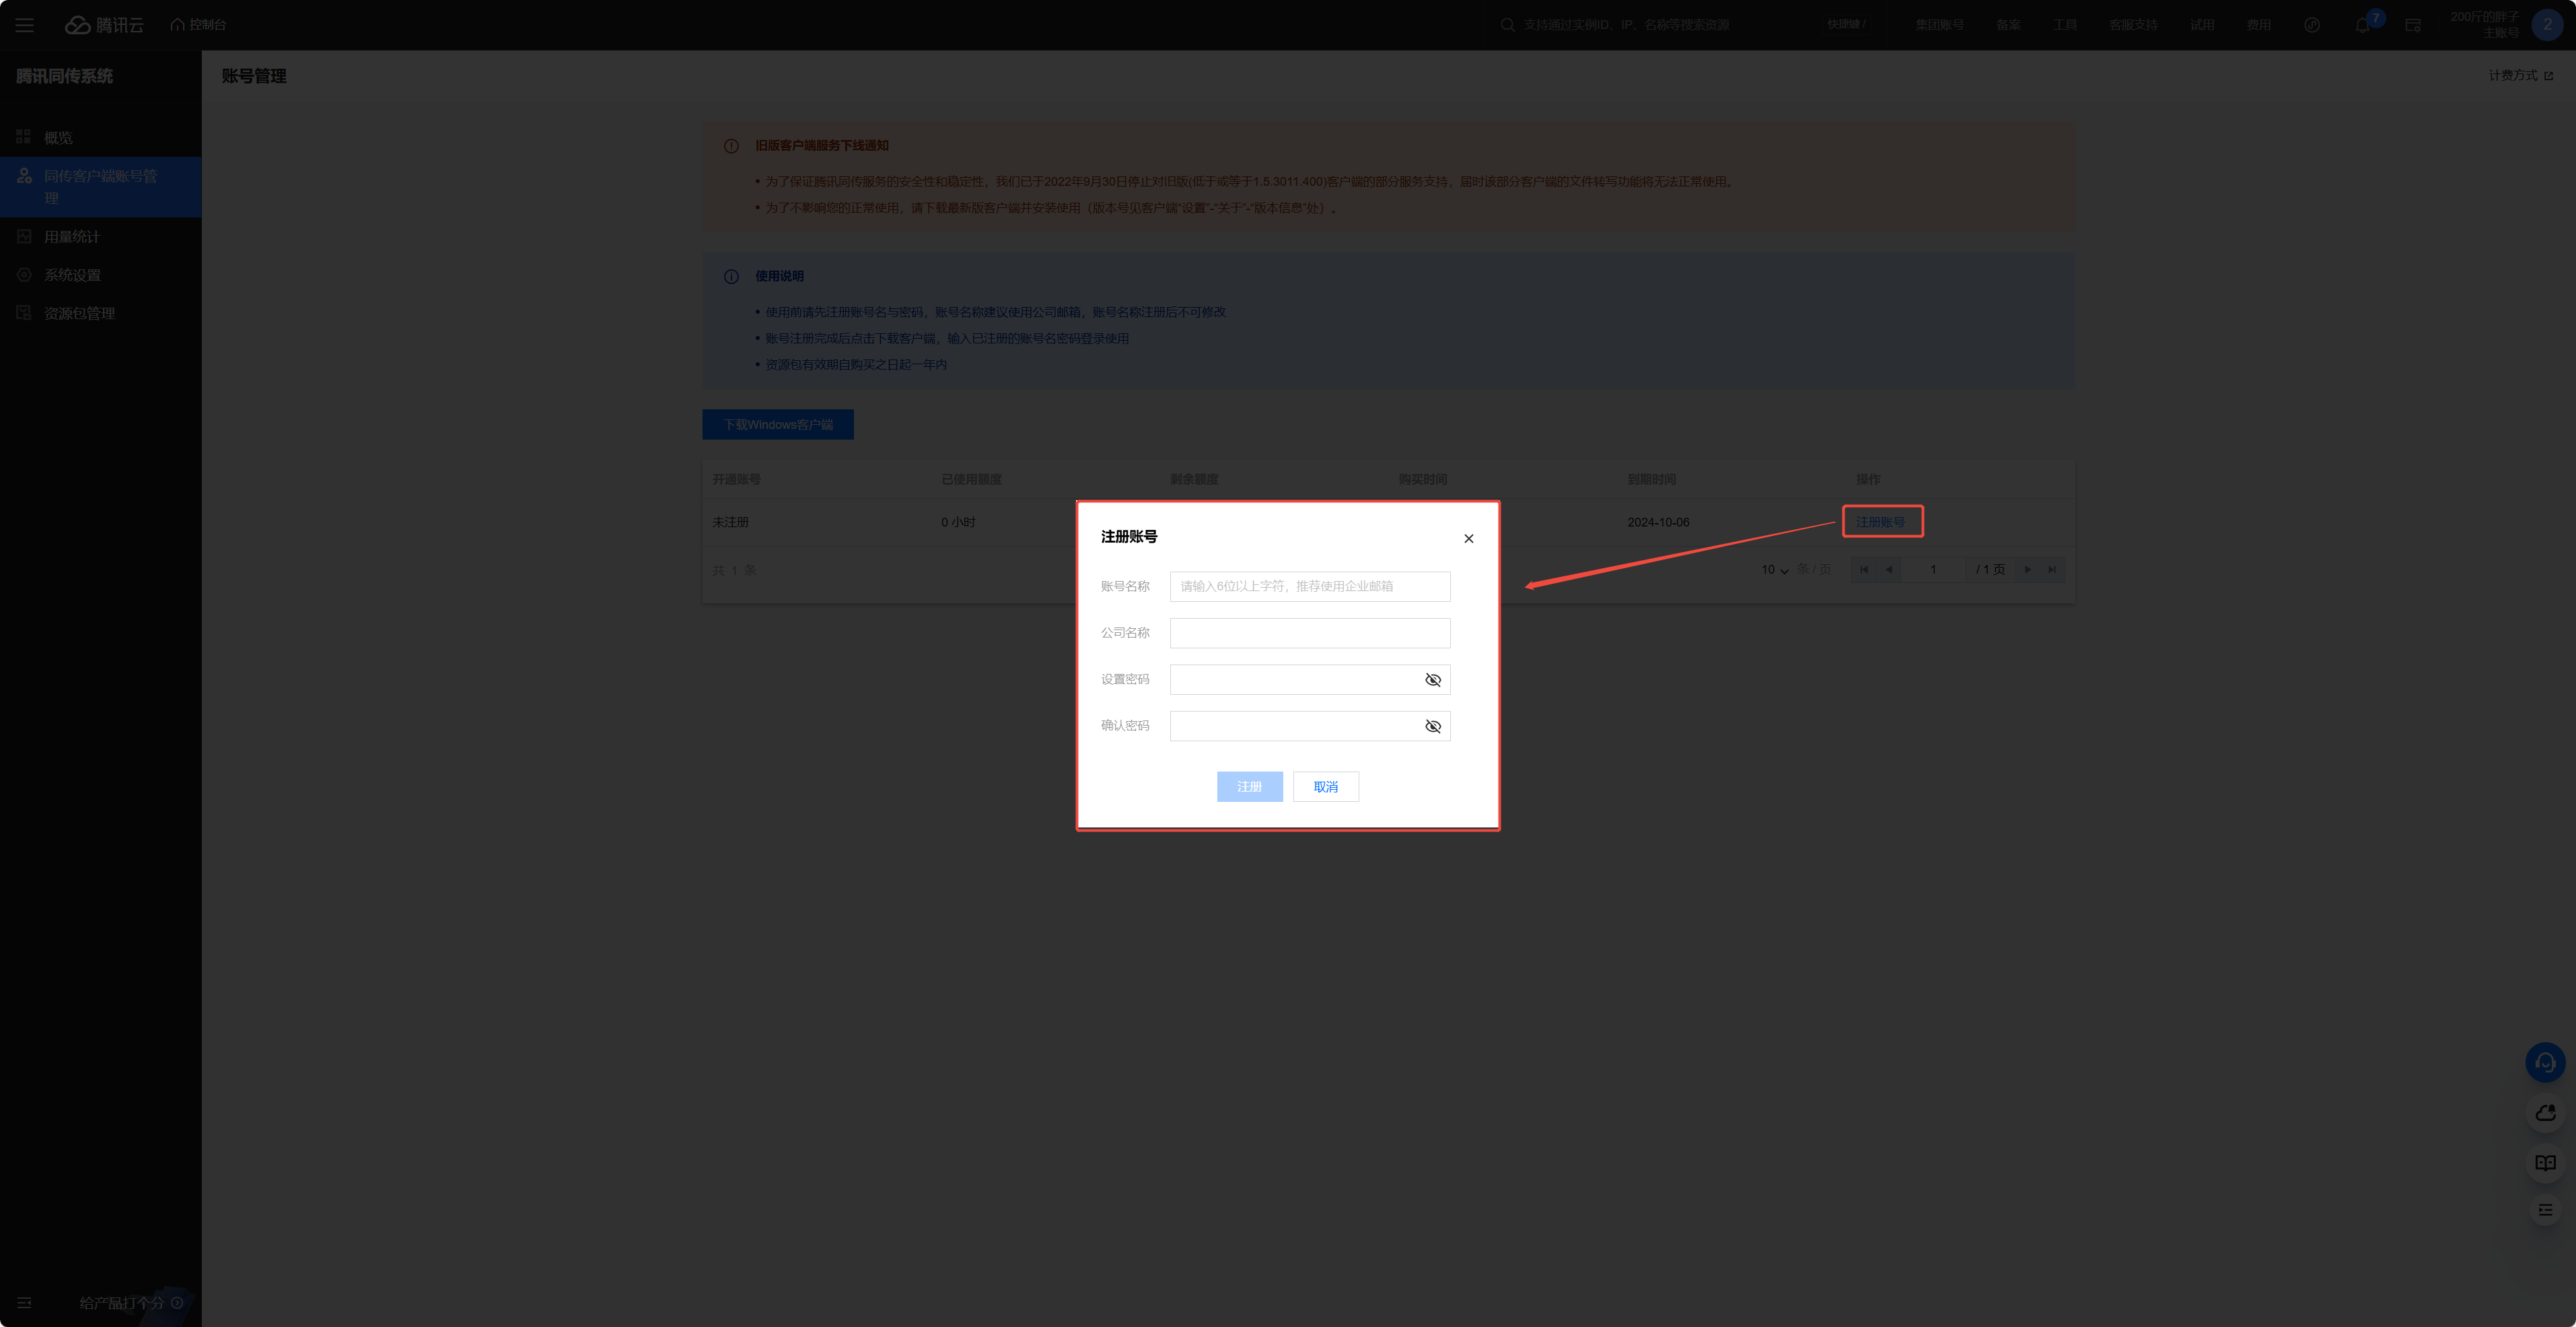Open the book documentation floating icon
The image size is (2576, 1327).
click(x=2545, y=1163)
